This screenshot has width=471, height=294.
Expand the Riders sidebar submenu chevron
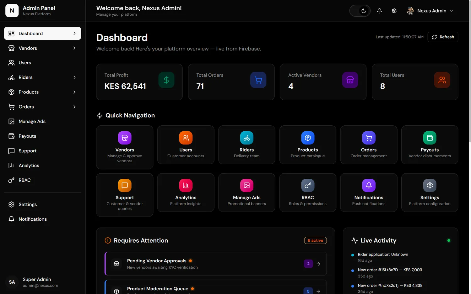coord(74,77)
